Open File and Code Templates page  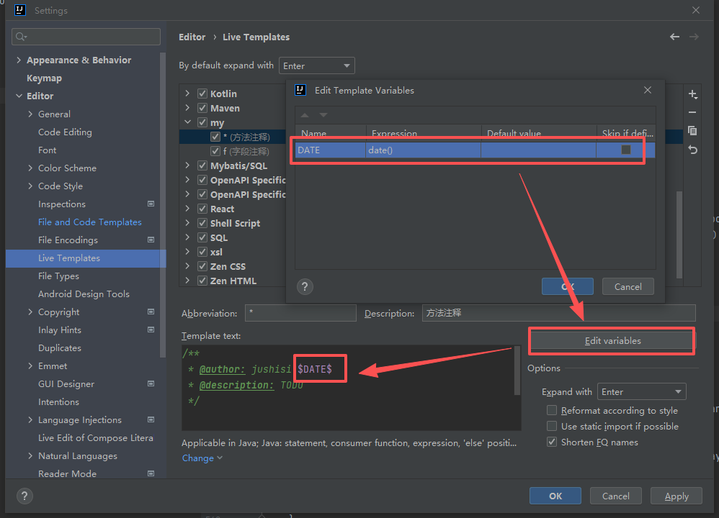90,222
